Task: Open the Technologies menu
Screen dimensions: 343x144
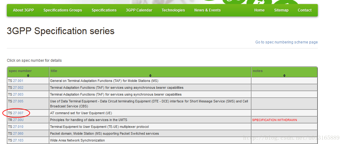Action: 173,10
